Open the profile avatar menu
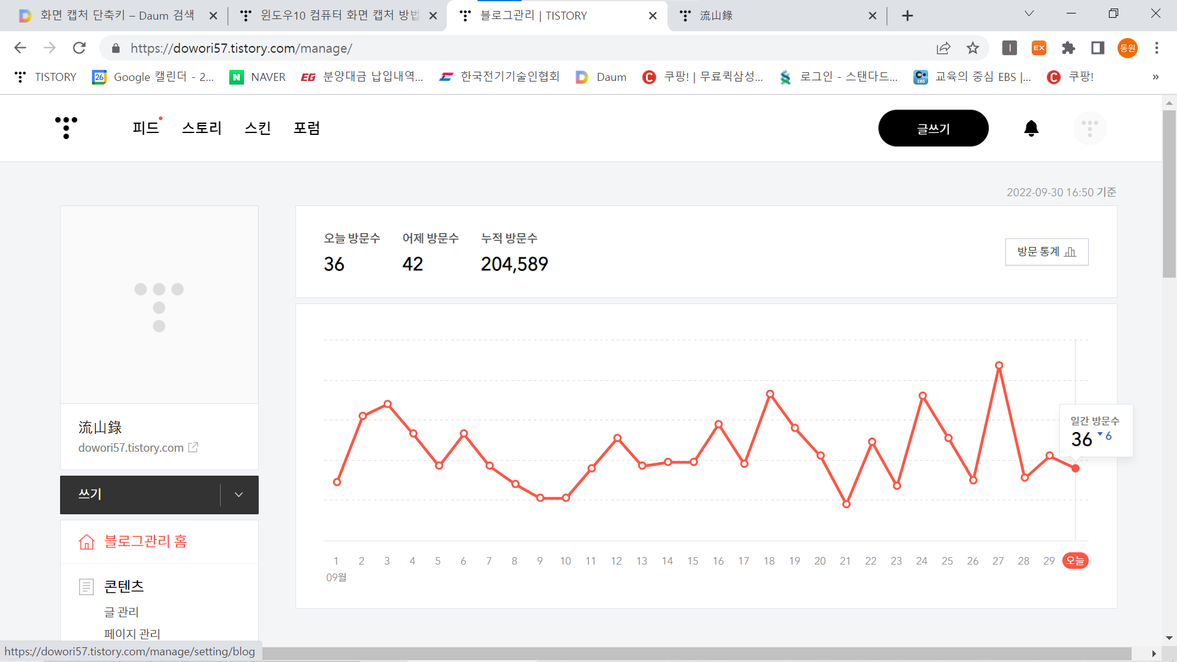 tap(1089, 128)
